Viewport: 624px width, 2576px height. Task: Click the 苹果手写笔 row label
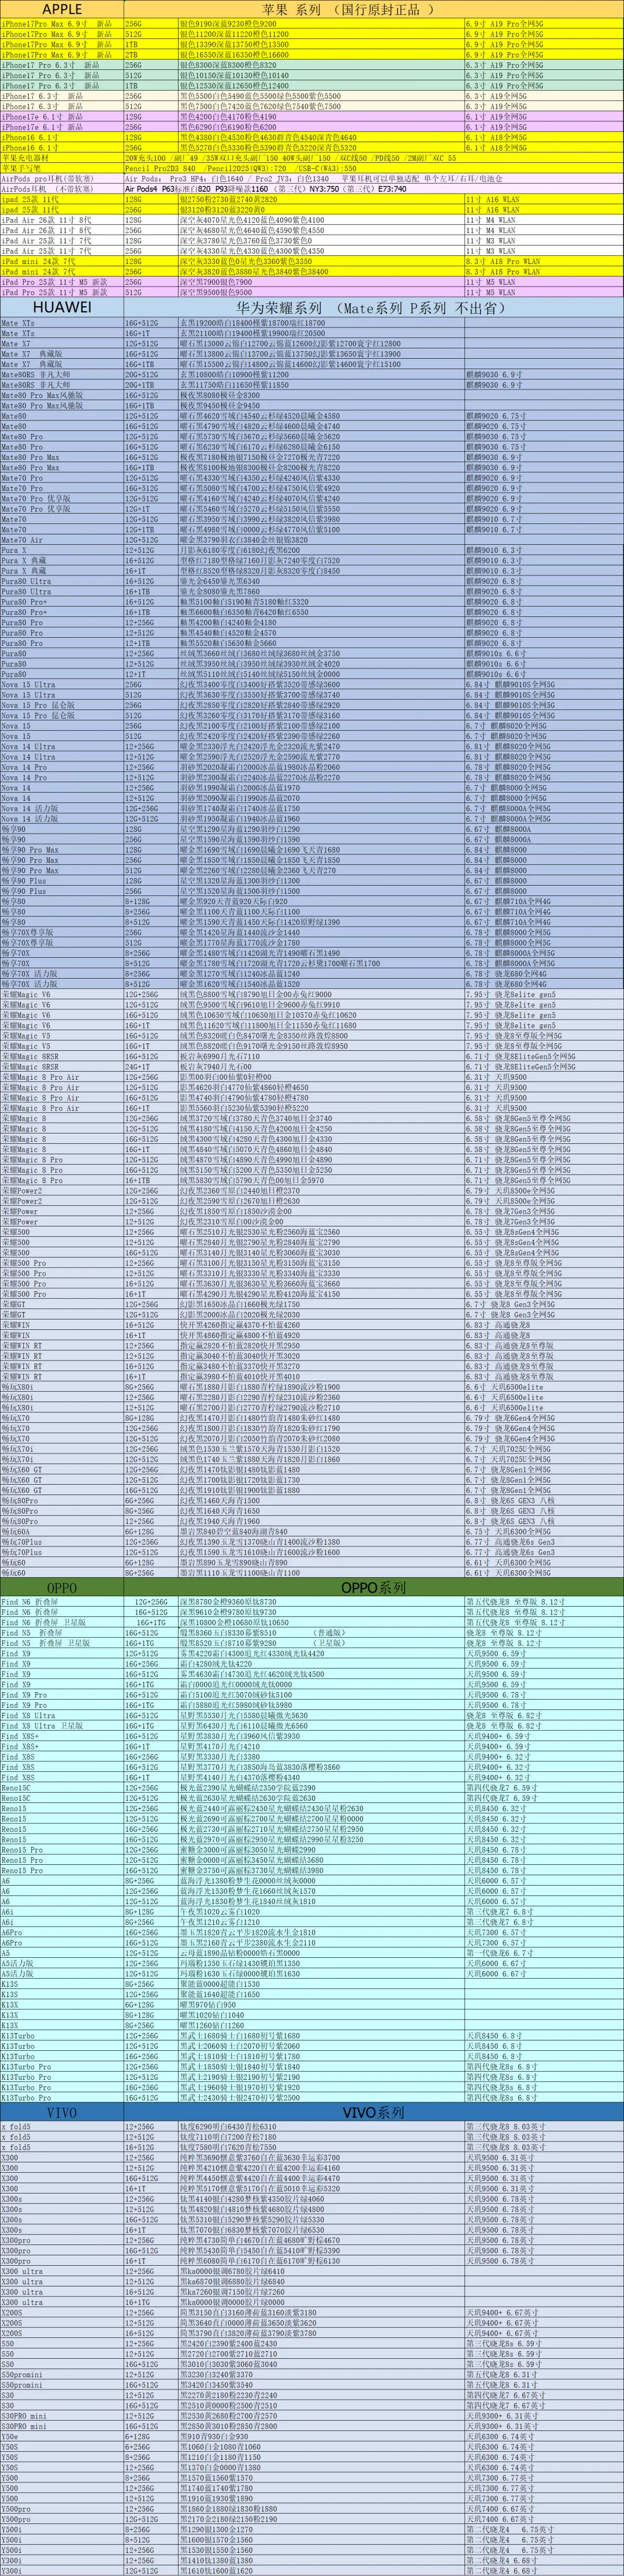(x=21, y=168)
